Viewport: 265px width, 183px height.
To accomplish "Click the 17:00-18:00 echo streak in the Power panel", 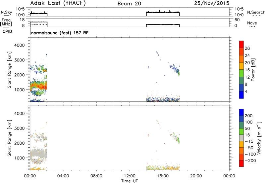I will pyautogui.click(x=175, y=69).
